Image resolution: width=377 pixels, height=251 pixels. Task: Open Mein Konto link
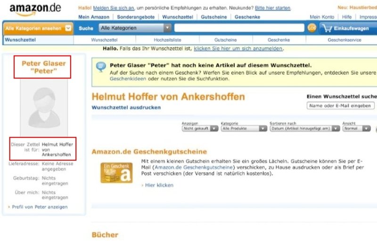point(322,17)
